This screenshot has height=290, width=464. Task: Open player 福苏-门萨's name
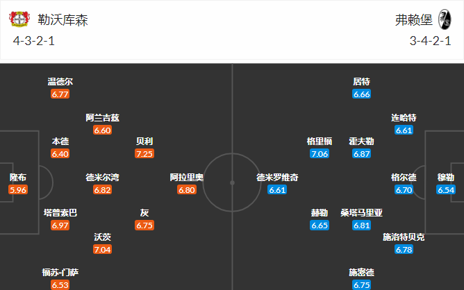60,273
